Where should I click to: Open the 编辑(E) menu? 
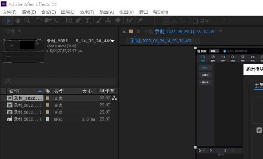click(29, 12)
